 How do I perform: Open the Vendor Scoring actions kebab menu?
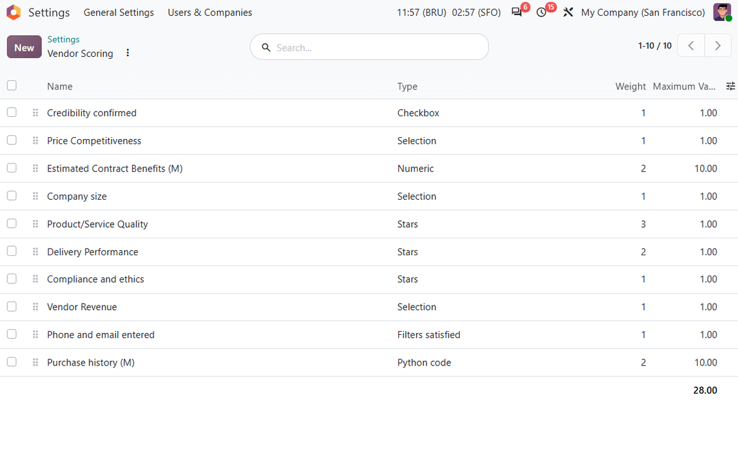pyautogui.click(x=127, y=53)
